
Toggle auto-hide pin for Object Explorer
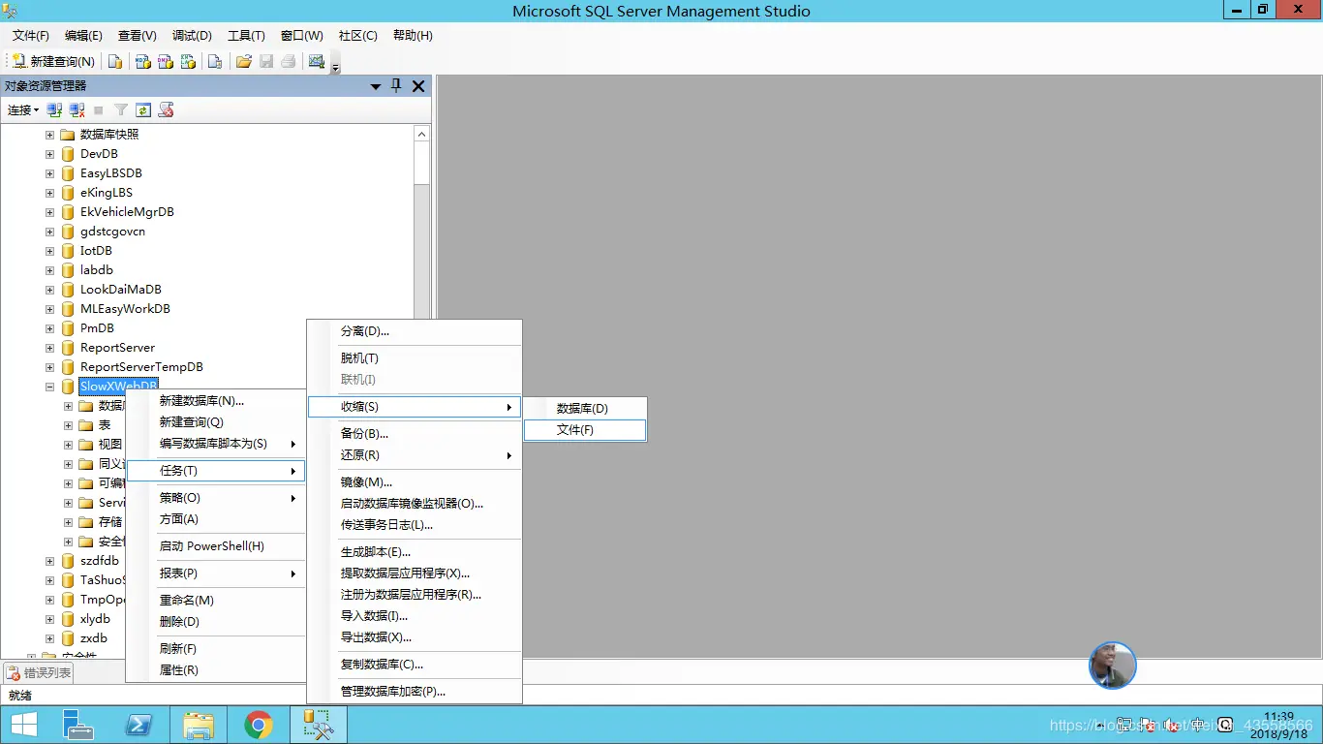click(x=396, y=86)
